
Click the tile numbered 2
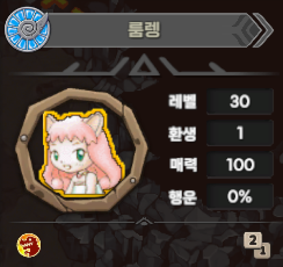(x=252, y=240)
